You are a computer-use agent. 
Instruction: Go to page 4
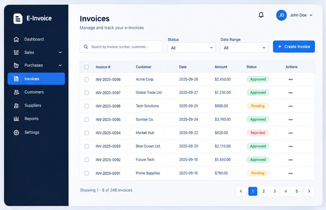pos(285,191)
